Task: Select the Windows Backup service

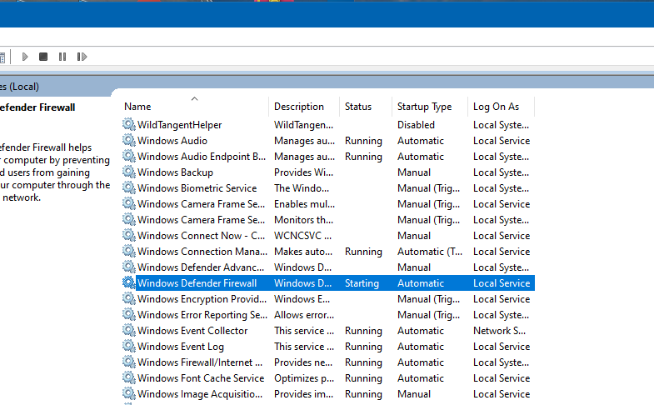Action: pyautogui.click(x=328, y=172)
